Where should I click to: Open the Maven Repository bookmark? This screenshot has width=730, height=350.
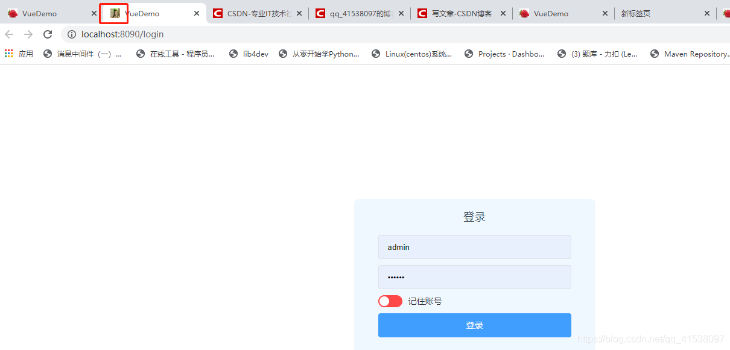click(689, 54)
